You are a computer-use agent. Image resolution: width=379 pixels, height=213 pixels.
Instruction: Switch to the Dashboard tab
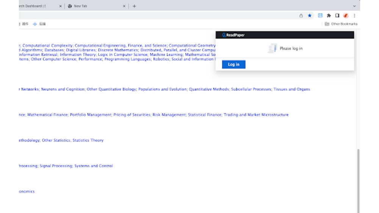point(41,6)
